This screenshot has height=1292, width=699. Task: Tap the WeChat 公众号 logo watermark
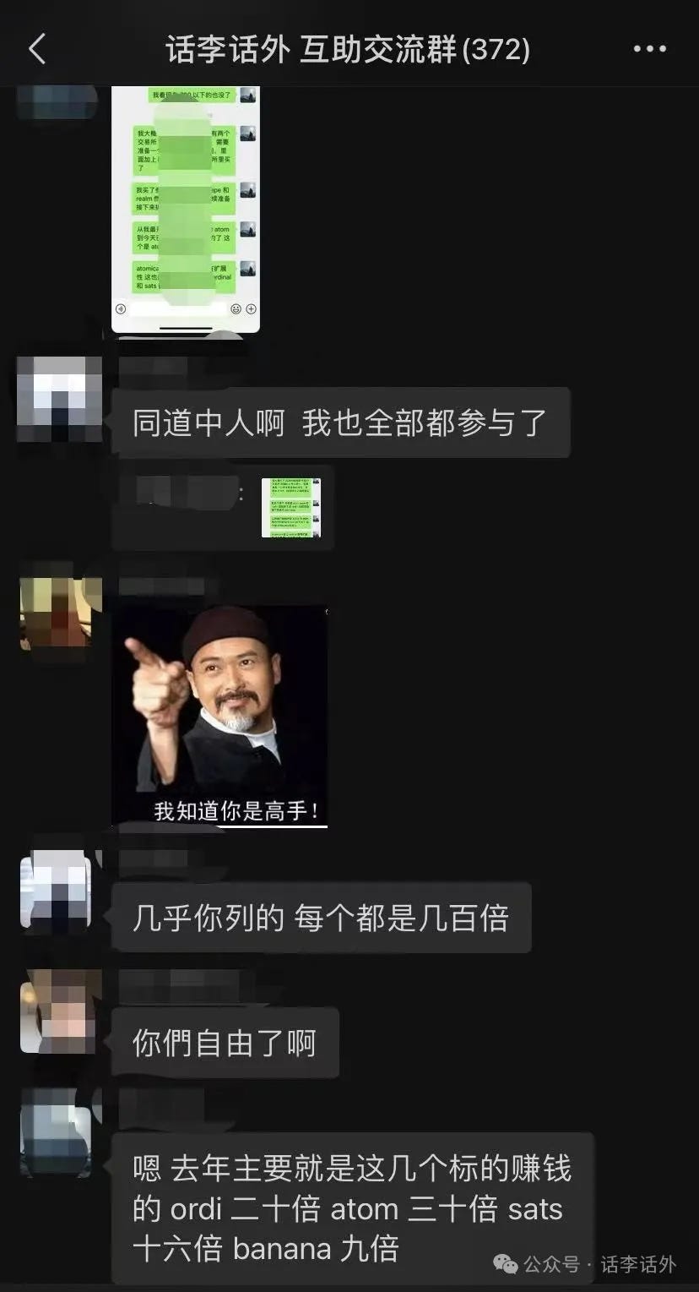coord(506,1264)
